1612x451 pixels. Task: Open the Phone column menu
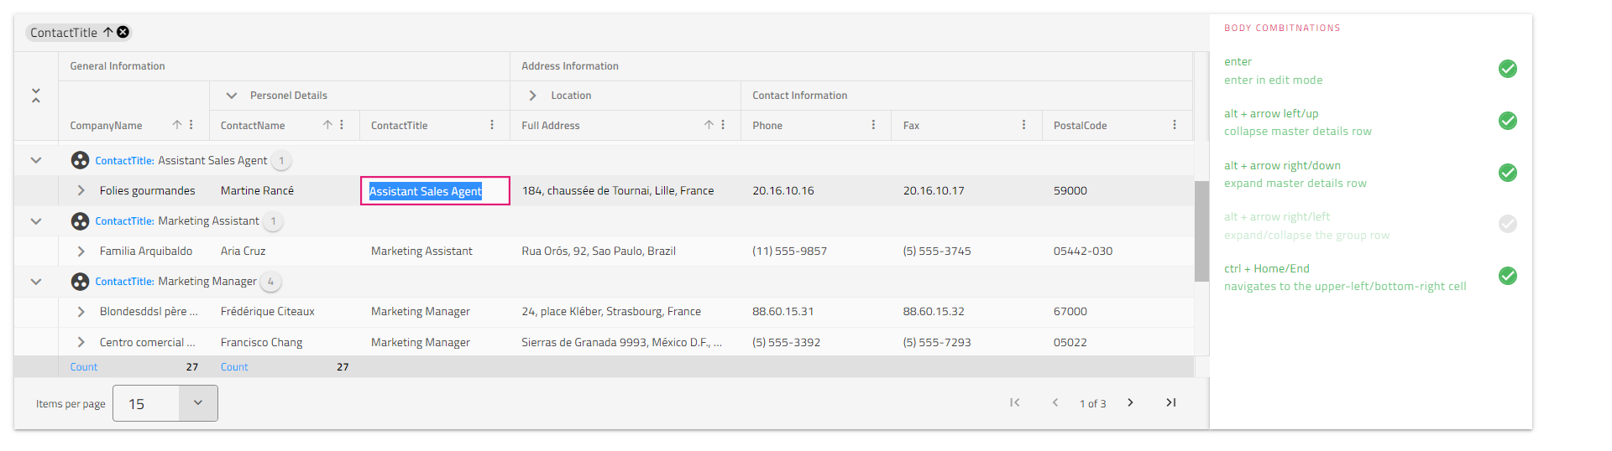(x=873, y=125)
